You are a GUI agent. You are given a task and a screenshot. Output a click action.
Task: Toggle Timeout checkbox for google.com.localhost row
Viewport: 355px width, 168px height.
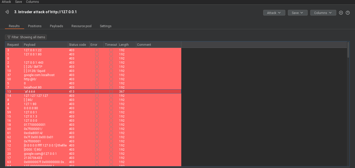coord(111,75)
